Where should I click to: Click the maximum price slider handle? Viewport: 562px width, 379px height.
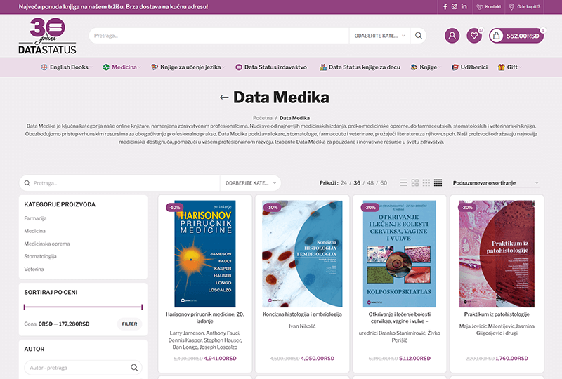(x=142, y=307)
